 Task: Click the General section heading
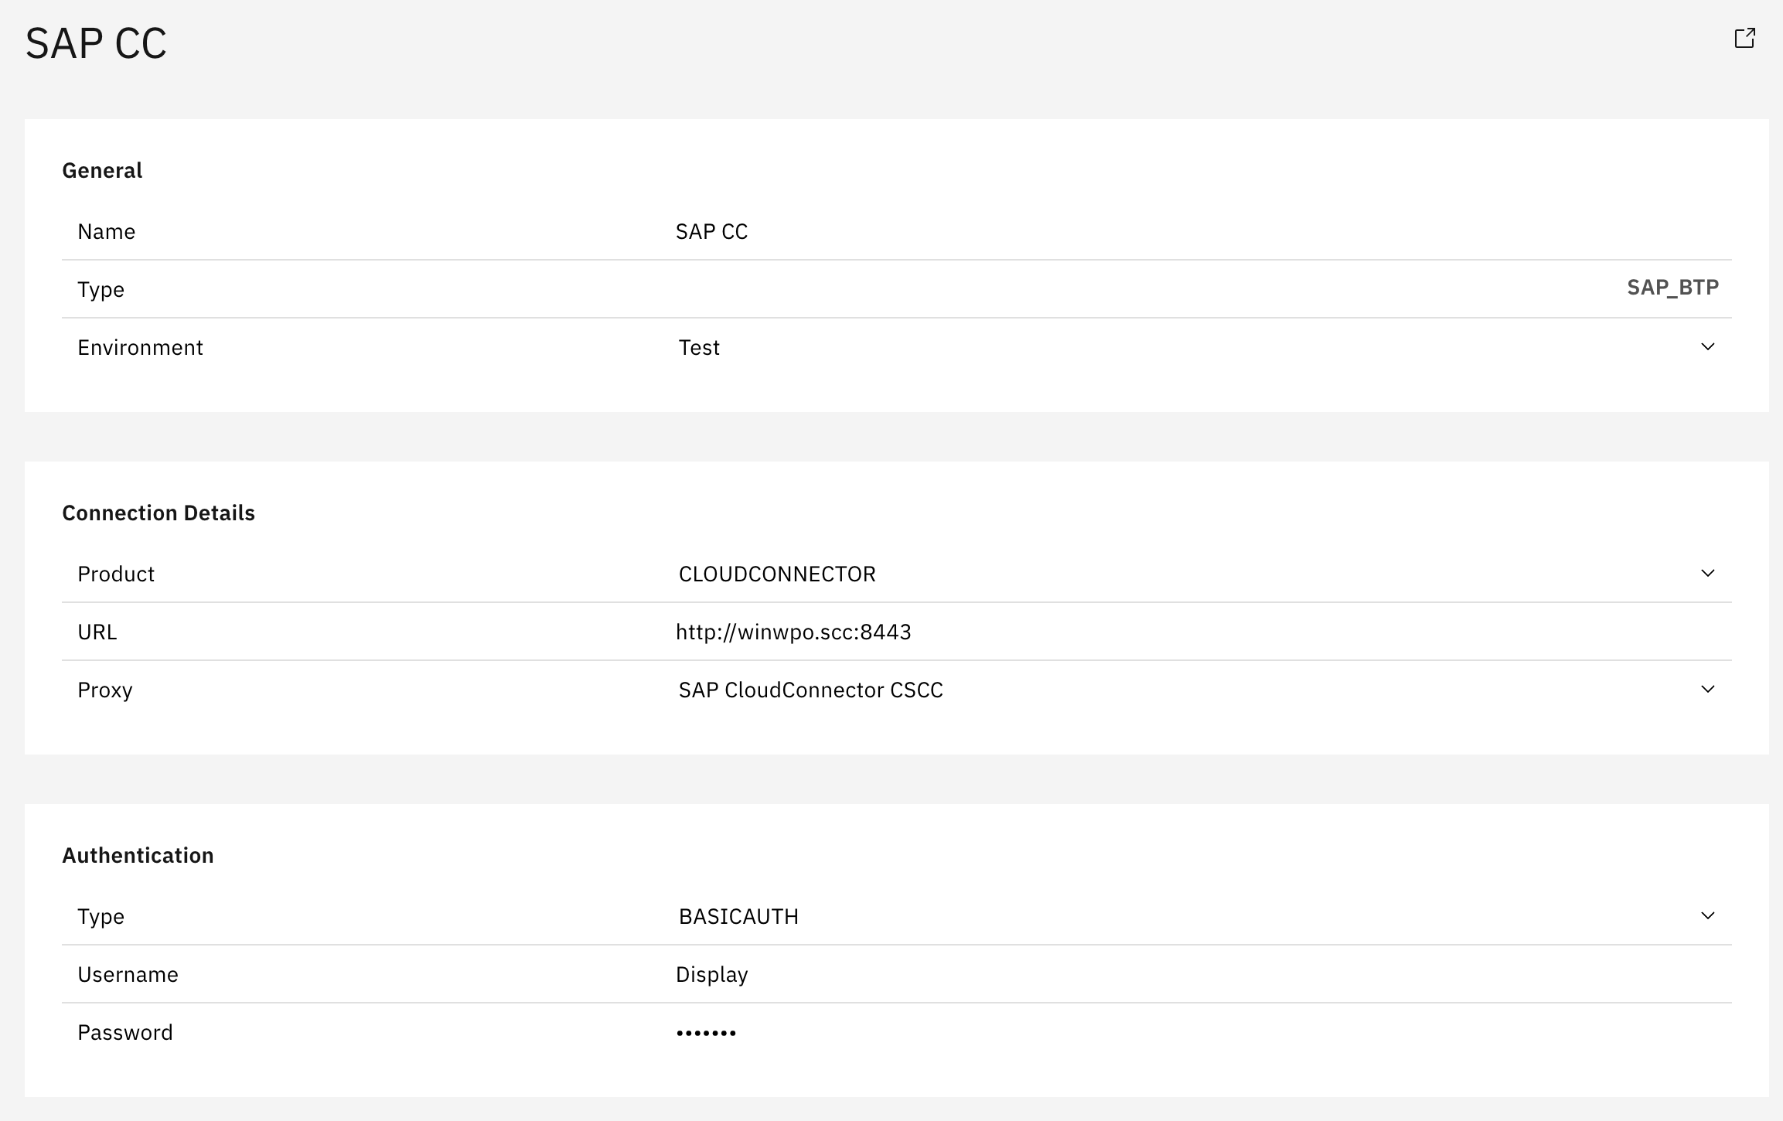point(102,171)
